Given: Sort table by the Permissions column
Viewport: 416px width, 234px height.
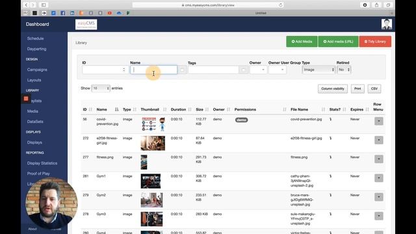Looking at the screenshot, I should 260,109.
